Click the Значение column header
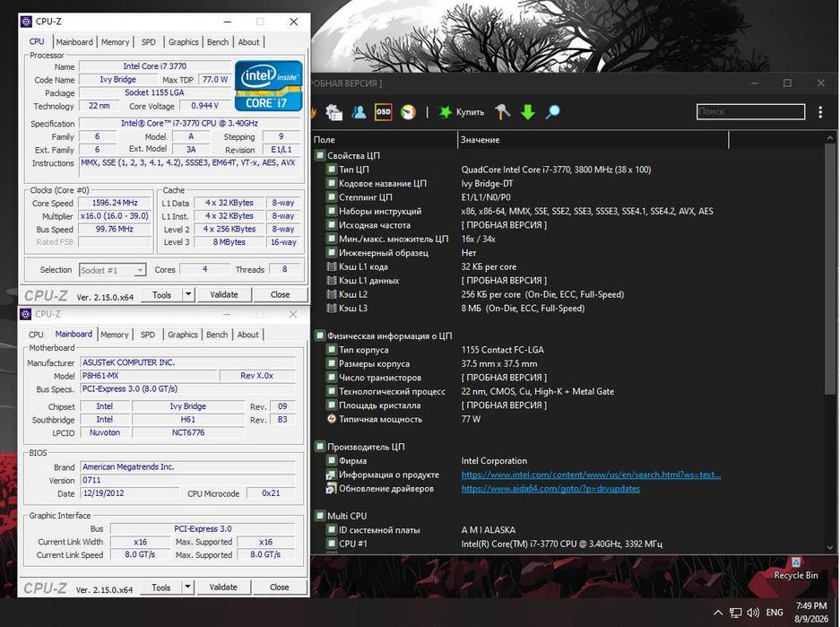 (593, 140)
